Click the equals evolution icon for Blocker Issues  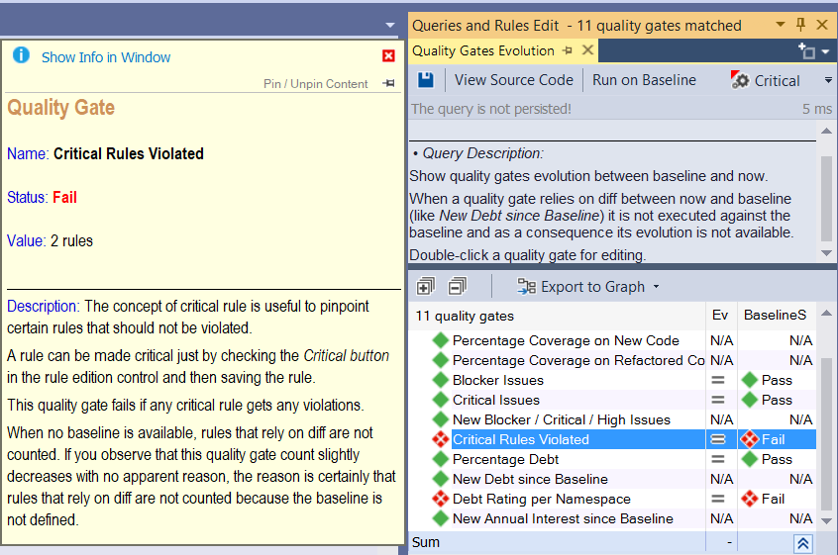(718, 380)
